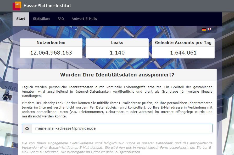The width and height of the screenshot is (234, 155).
Task: Switch language with the German flag
Action: 204,29
